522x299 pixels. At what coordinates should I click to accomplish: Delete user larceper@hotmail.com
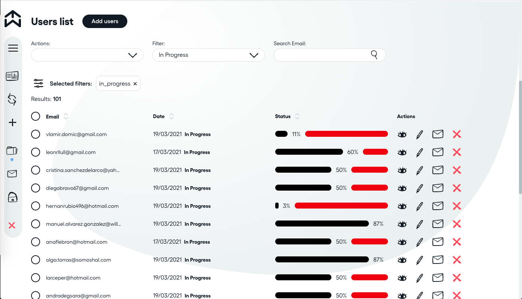coord(457,278)
